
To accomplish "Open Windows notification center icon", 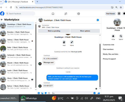I will (120, 98).
